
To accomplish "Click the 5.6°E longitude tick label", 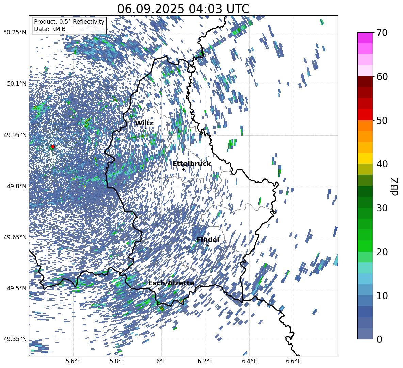I will [73, 361].
